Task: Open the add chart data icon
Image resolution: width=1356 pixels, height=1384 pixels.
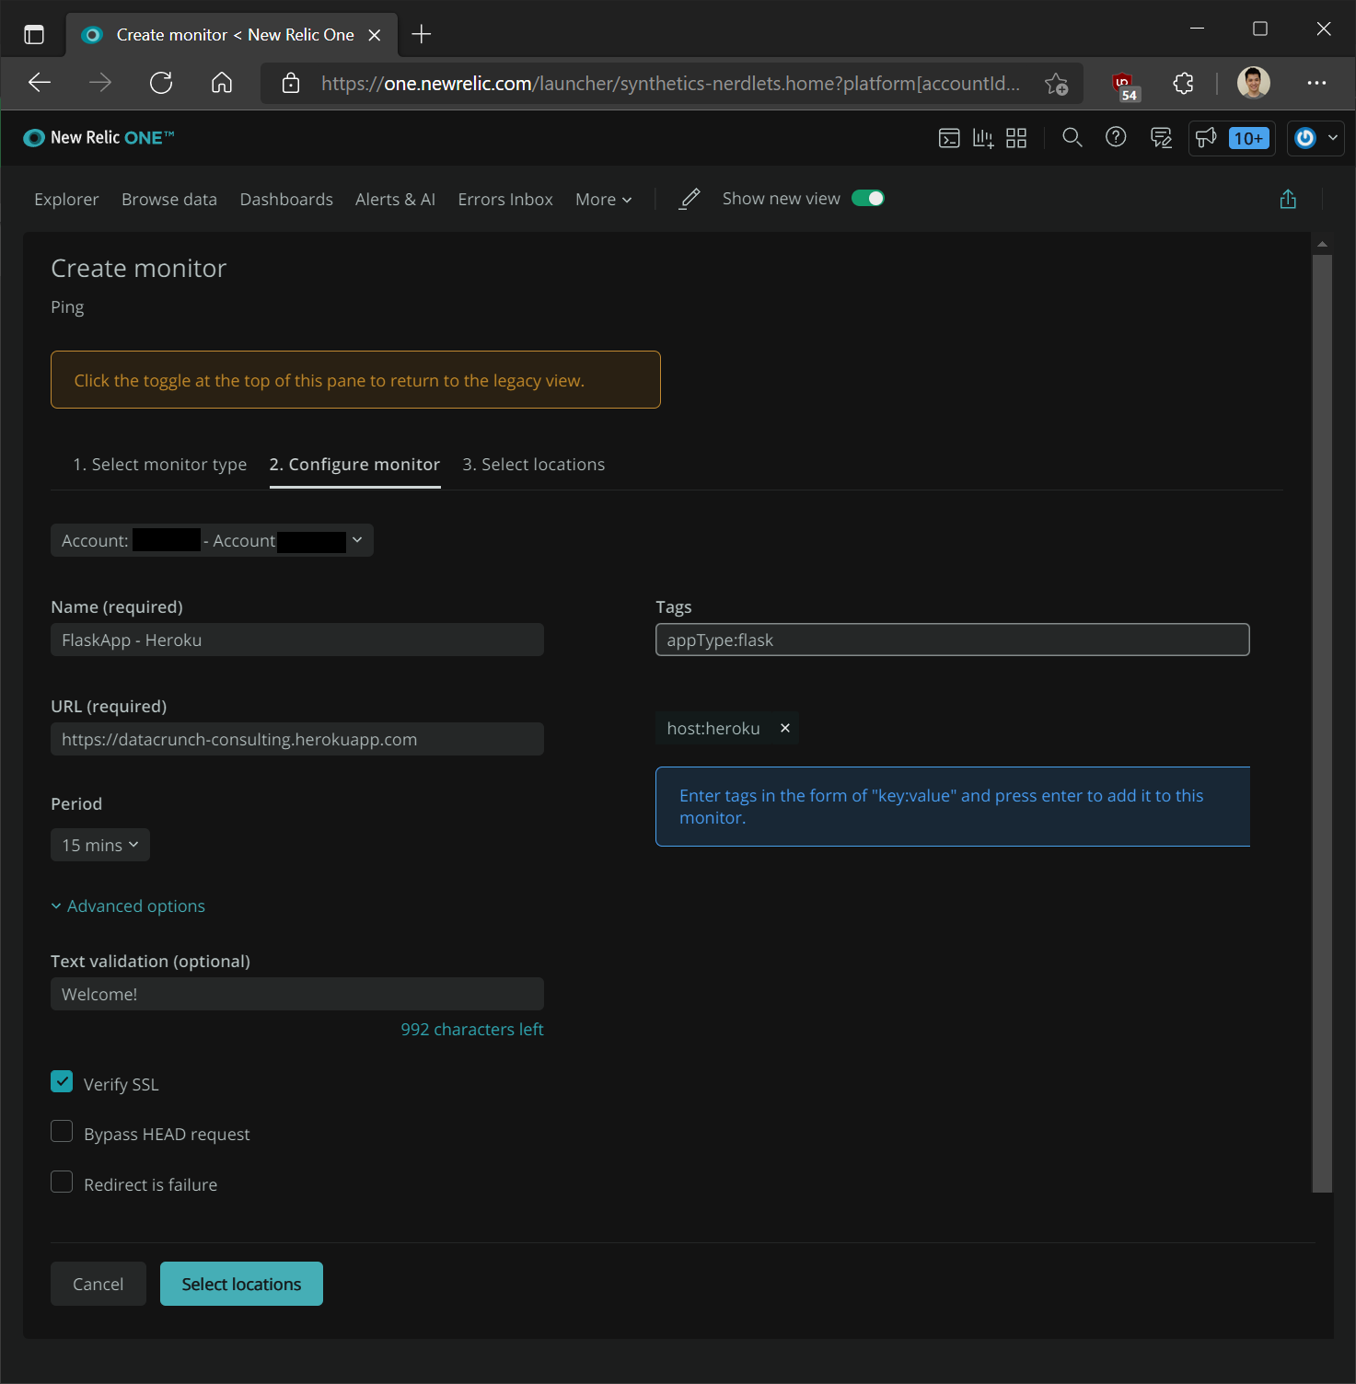Action: point(983,138)
